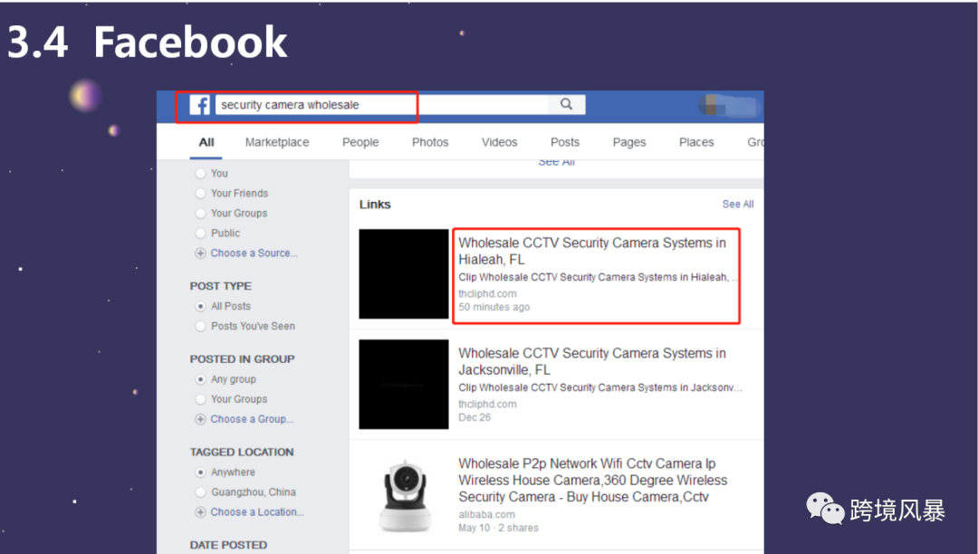
Task: Click the plus icon beside Choose a Source
Action: [x=200, y=253]
